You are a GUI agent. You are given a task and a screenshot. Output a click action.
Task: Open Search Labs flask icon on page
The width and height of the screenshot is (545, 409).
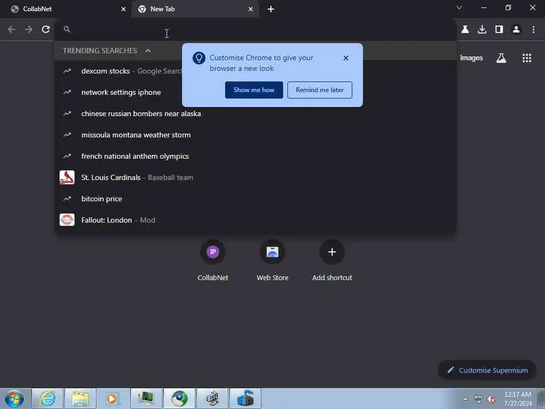click(x=501, y=58)
